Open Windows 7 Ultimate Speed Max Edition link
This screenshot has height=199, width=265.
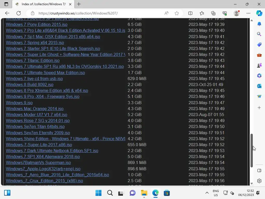pyautogui.click(x=45, y=73)
